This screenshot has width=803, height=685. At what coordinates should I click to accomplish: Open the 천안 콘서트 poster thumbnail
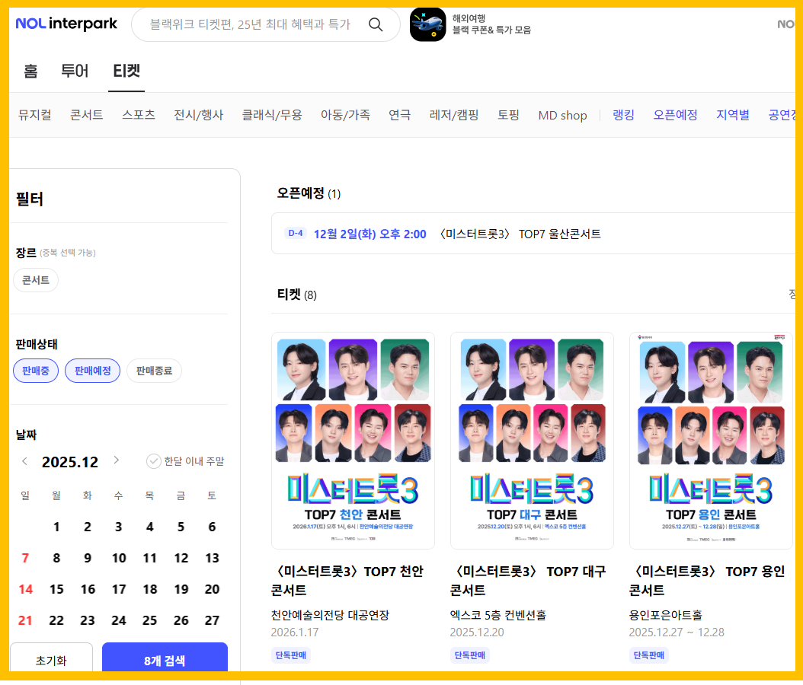[x=353, y=441]
